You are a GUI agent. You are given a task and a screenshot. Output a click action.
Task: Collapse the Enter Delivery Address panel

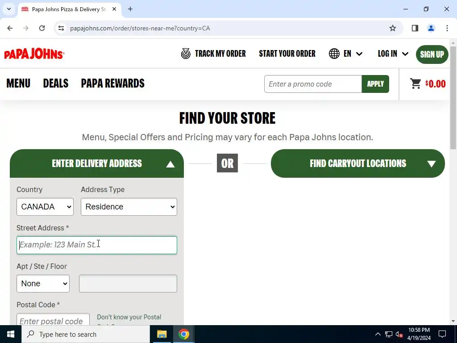coord(97,163)
